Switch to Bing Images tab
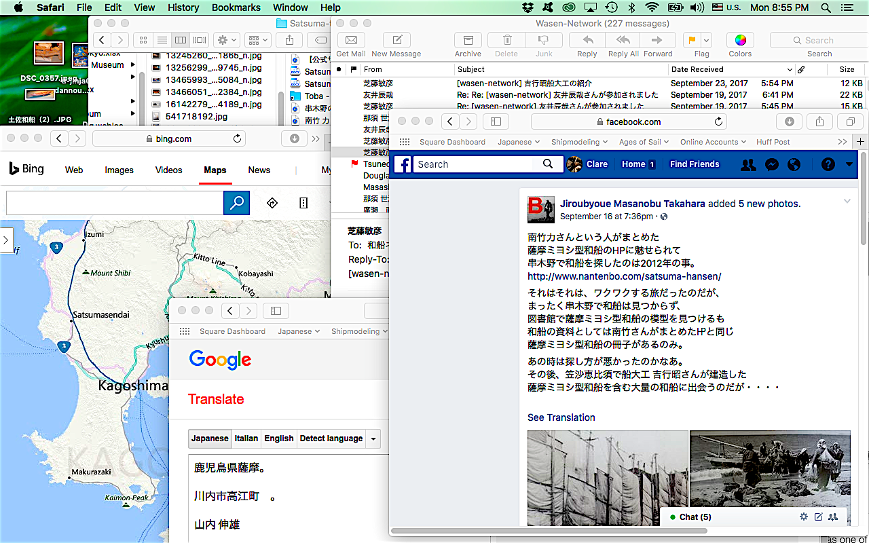Viewport: 869px width, 543px height. pyautogui.click(x=119, y=170)
